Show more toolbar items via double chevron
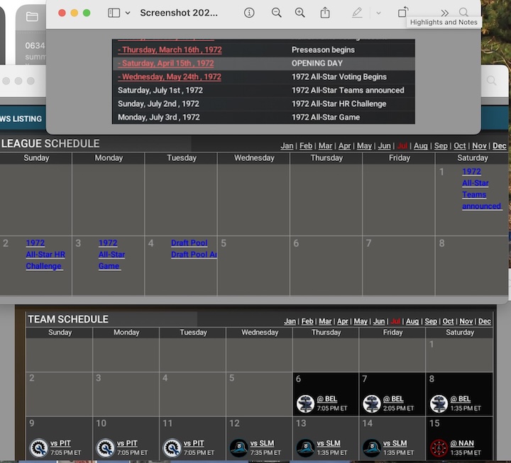Viewport: 511px width, 463px height. pyautogui.click(x=444, y=13)
